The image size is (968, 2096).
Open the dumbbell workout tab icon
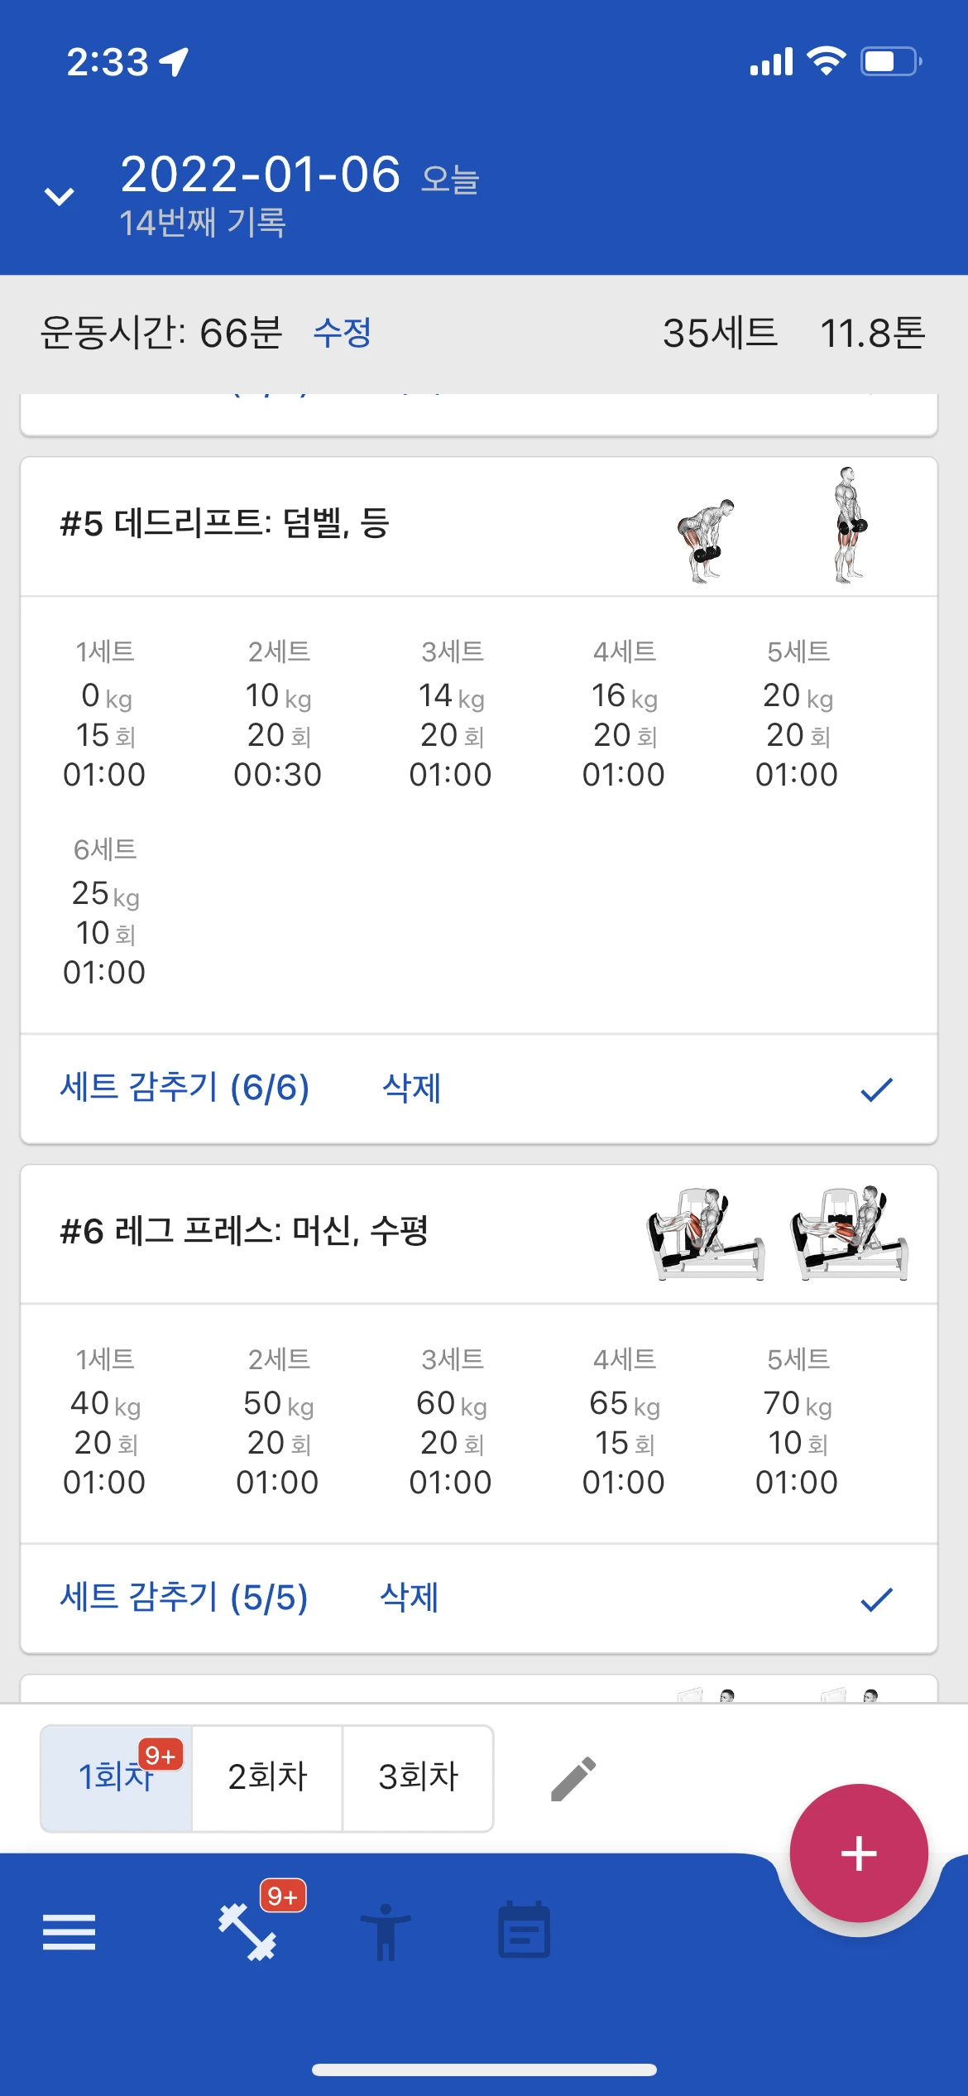247,1932
